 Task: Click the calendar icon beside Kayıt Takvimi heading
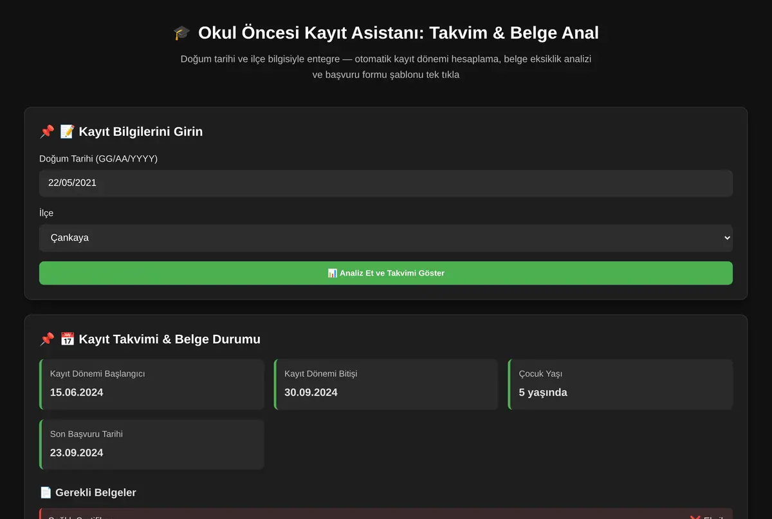[x=67, y=339]
